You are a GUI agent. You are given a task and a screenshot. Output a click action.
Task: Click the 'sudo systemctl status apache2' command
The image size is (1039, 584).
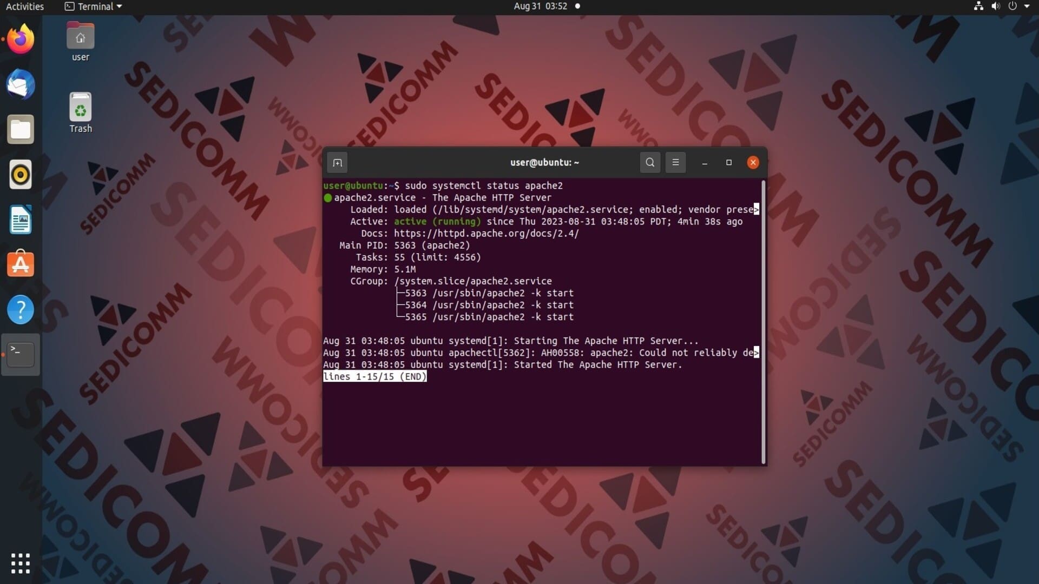(x=484, y=186)
